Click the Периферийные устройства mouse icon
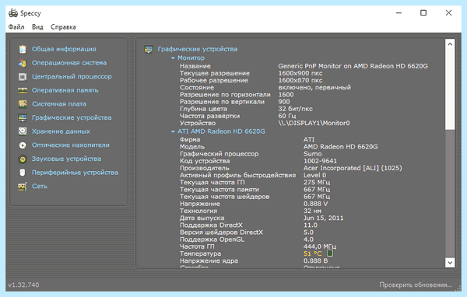 coord(23,173)
